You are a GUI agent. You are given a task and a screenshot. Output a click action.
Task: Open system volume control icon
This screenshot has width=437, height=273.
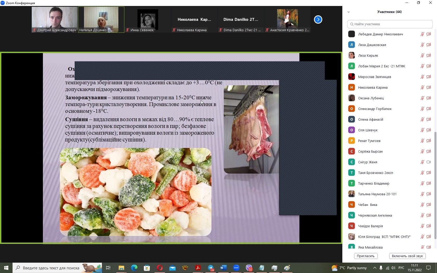coord(393,268)
